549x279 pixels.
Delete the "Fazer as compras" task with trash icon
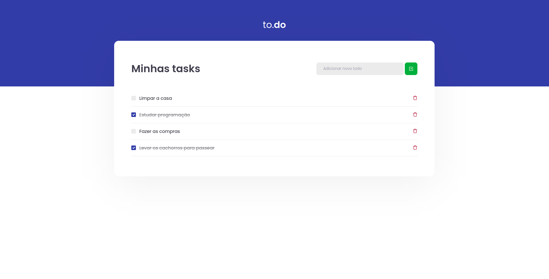click(415, 131)
